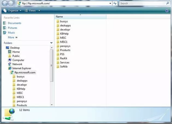Select Public folder in tree
Image resolution: width=172 pixels, height=124 pixels.
coord(16,56)
